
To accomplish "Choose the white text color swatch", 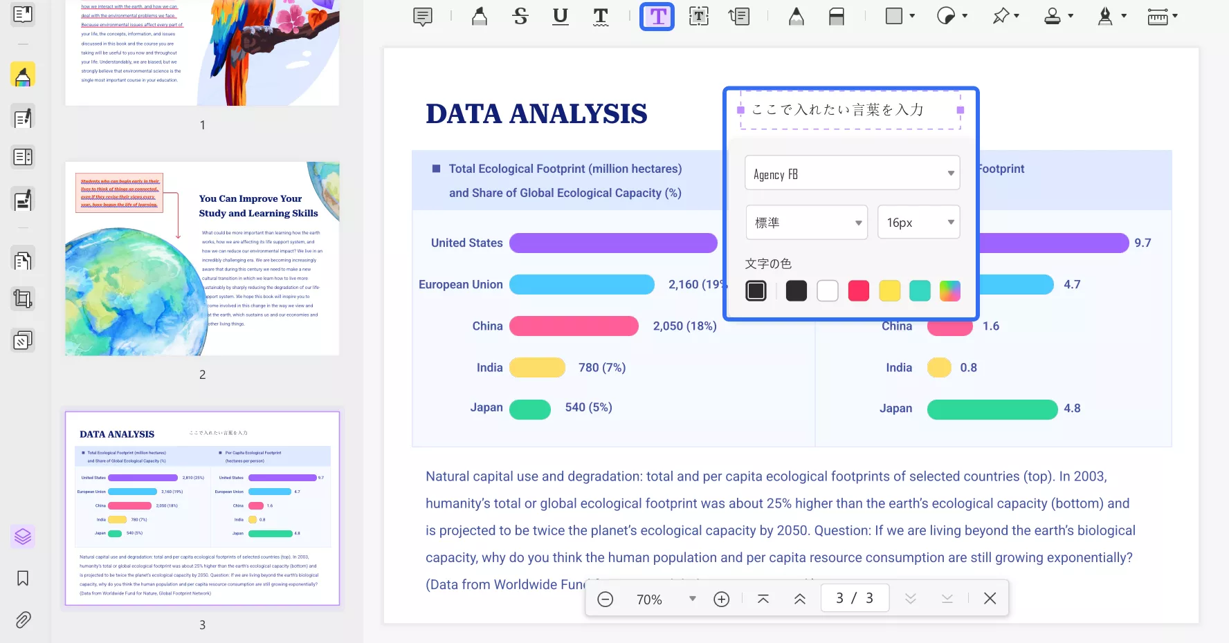I will point(828,291).
